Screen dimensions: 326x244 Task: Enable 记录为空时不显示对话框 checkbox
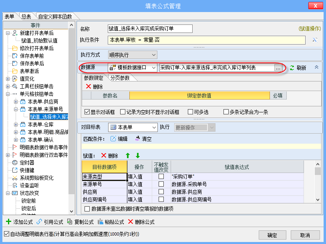tap(123, 112)
